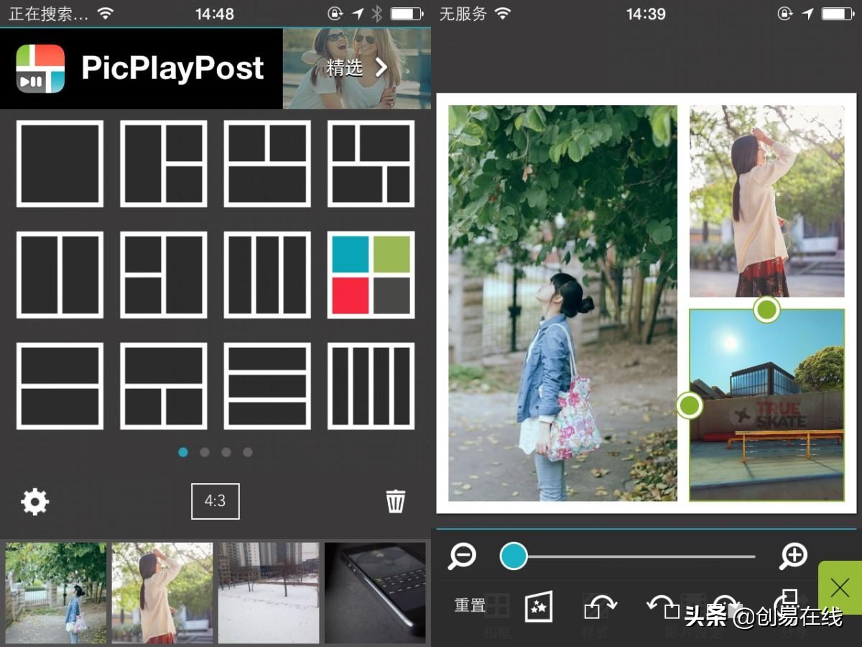Tap the left screen Wi-Fi status icon
Image resolution: width=862 pixels, height=647 pixels.
coord(106,14)
